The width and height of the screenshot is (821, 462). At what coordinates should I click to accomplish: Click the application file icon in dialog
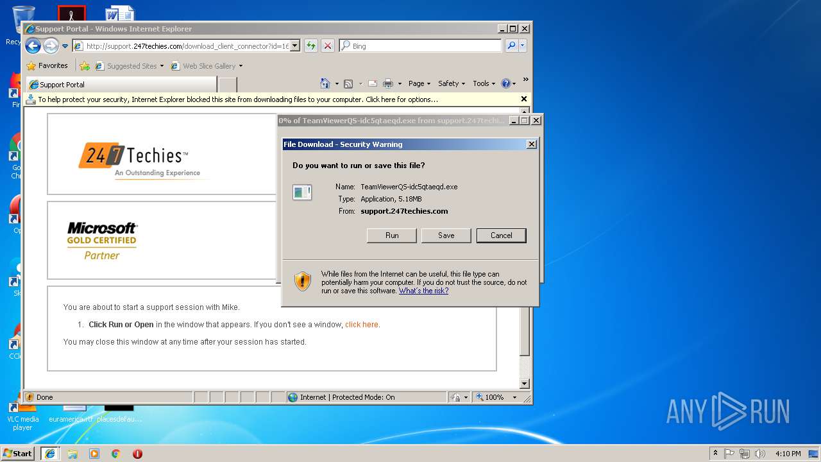(302, 192)
